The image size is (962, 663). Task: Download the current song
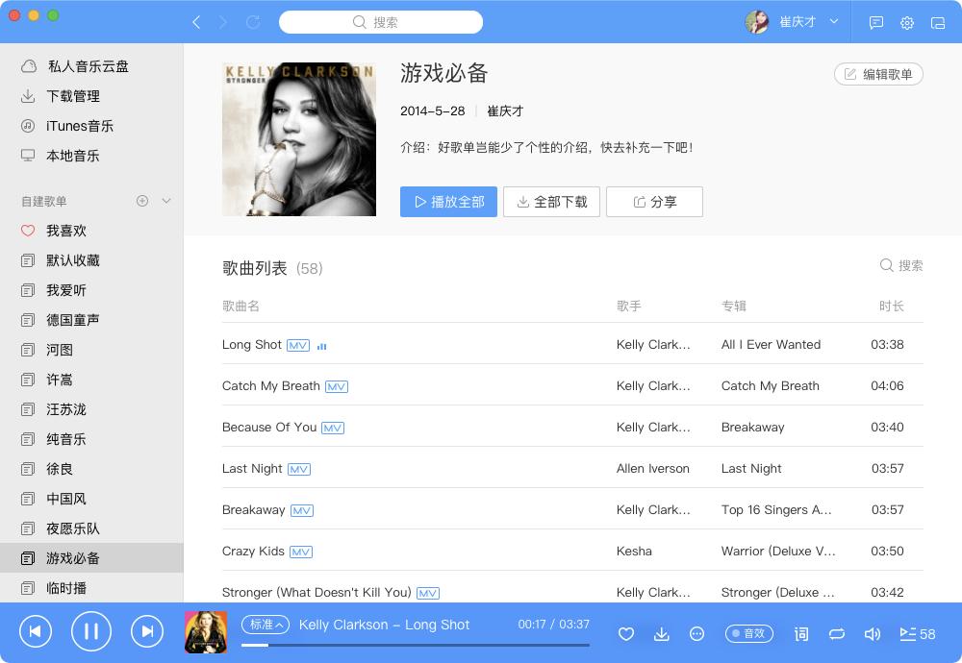coord(662,633)
